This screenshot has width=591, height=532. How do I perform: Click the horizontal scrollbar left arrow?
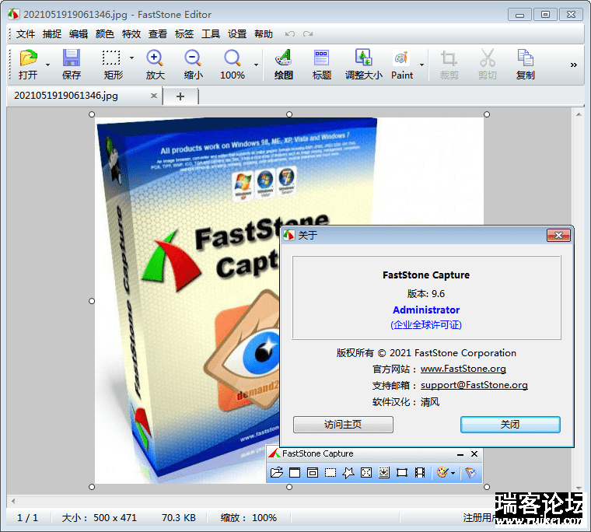point(13,501)
